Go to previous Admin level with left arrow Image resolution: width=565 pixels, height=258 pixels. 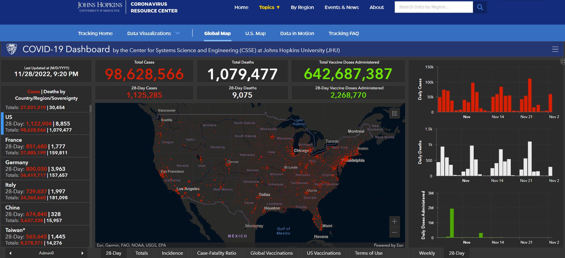coord(10,253)
